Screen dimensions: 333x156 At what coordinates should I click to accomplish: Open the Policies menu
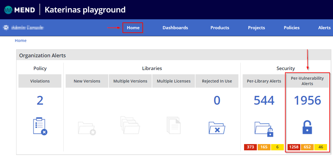[292, 28]
